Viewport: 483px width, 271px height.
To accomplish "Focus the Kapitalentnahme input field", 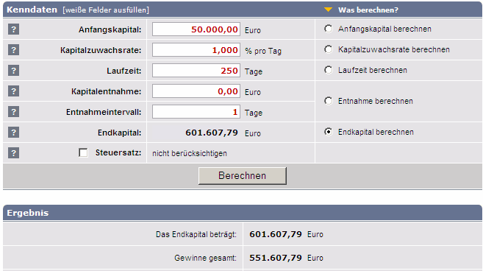I will pyautogui.click(x=196, y=91).
